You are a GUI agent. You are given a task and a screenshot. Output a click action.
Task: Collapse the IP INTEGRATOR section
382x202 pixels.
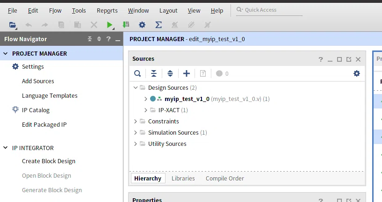[5, 148]
